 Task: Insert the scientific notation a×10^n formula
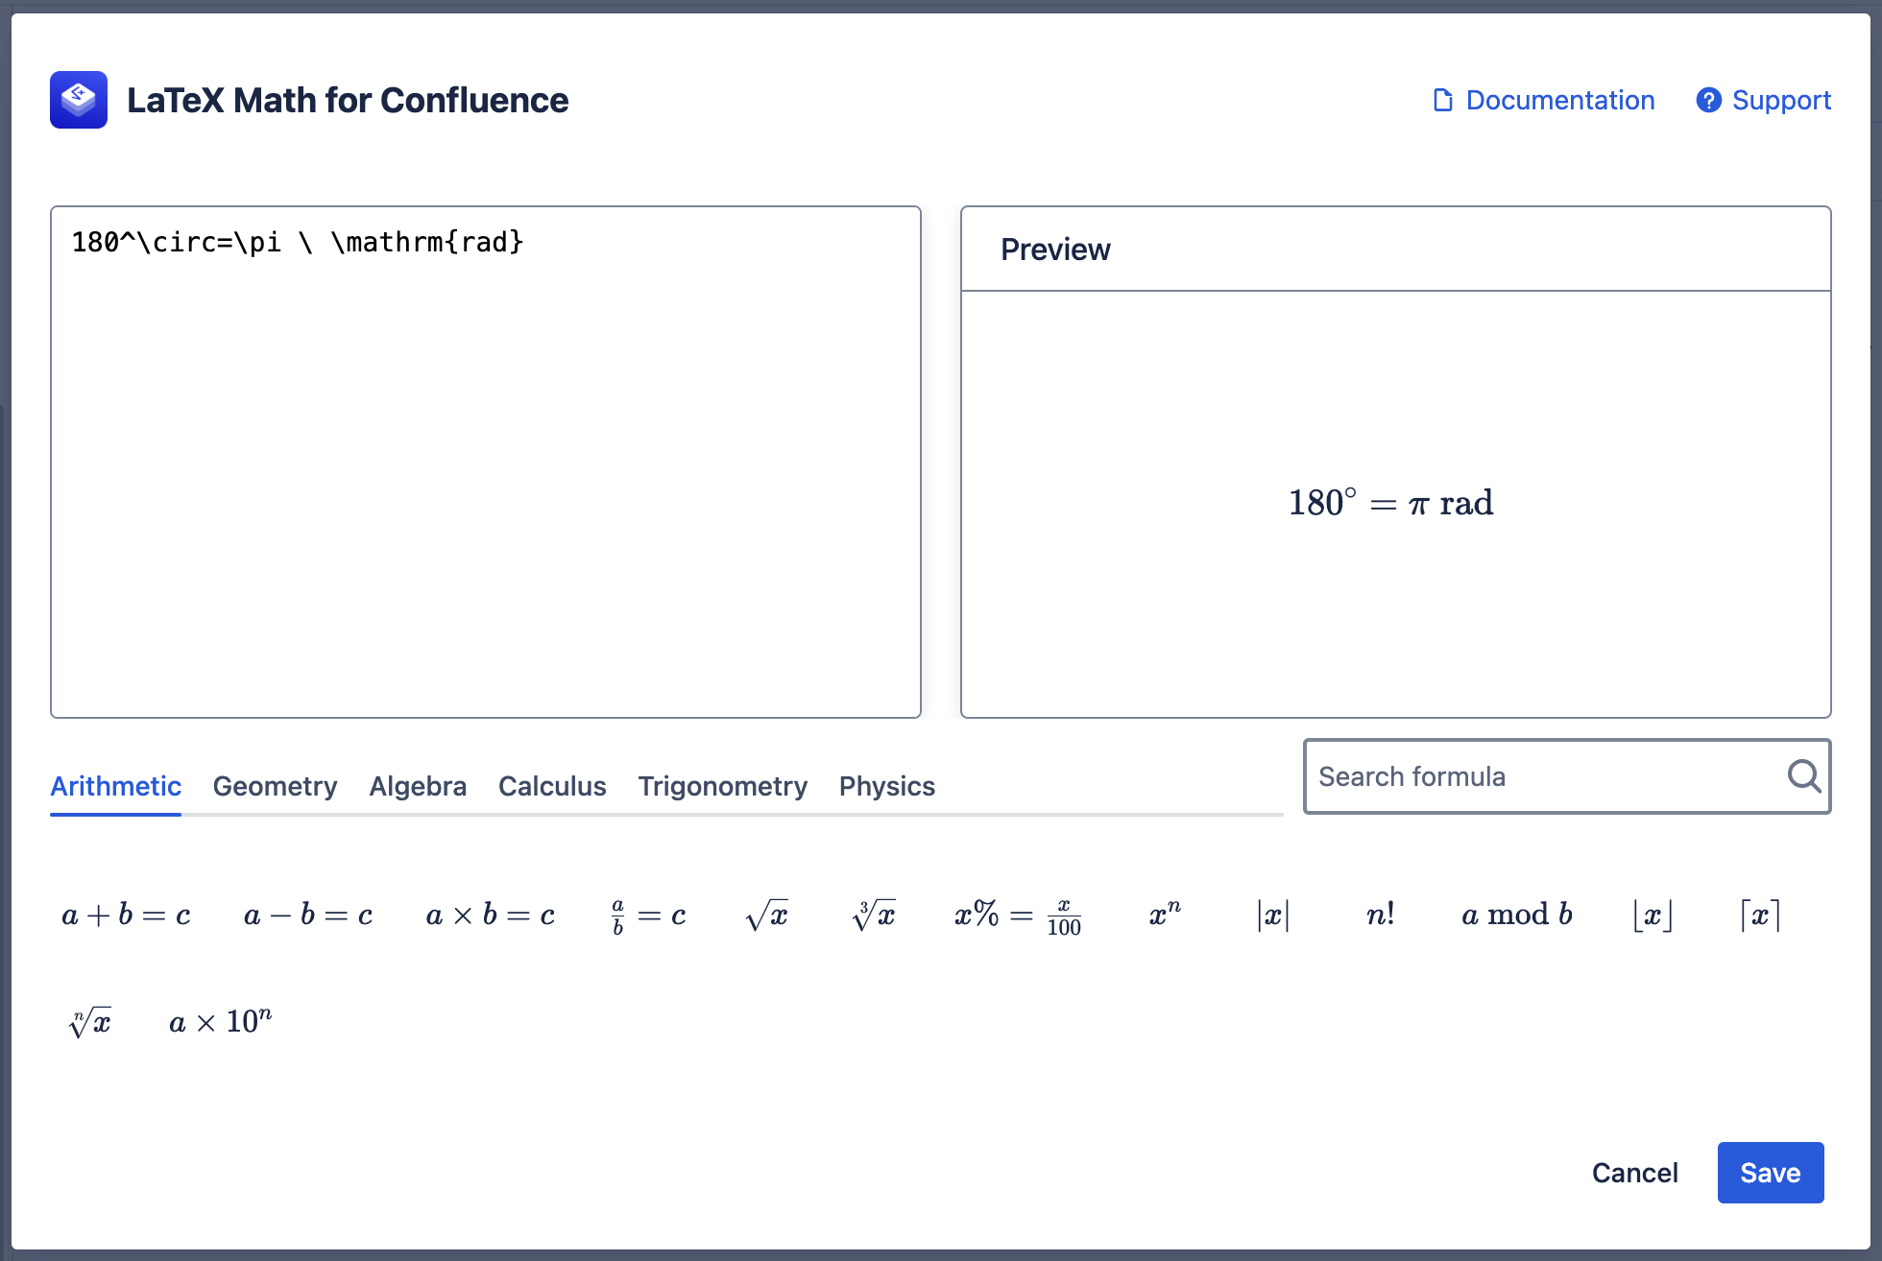220,1022
